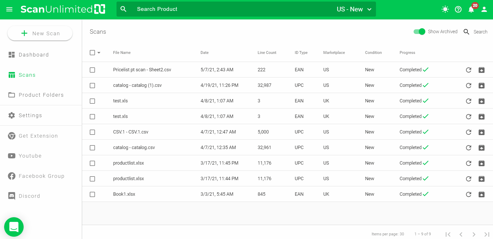
Task: Click refresh icon for CSV.1 - CSV.1.csv
Action: tap(468, 132)
